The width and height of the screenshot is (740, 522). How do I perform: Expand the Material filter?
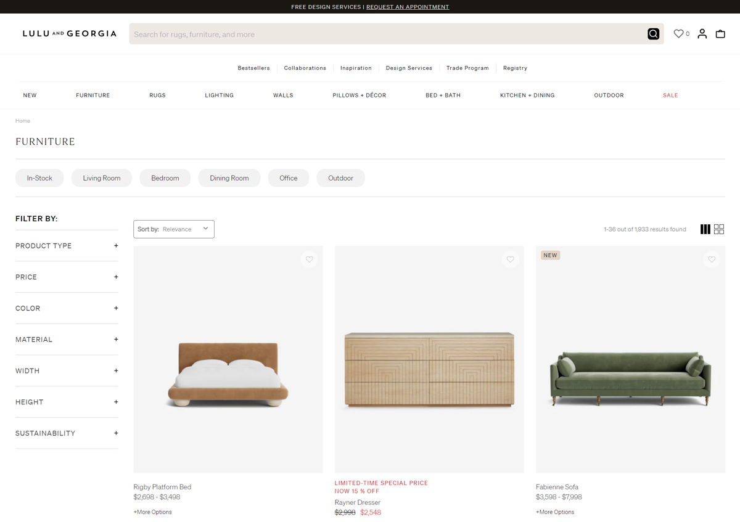[x=67, y=340]
